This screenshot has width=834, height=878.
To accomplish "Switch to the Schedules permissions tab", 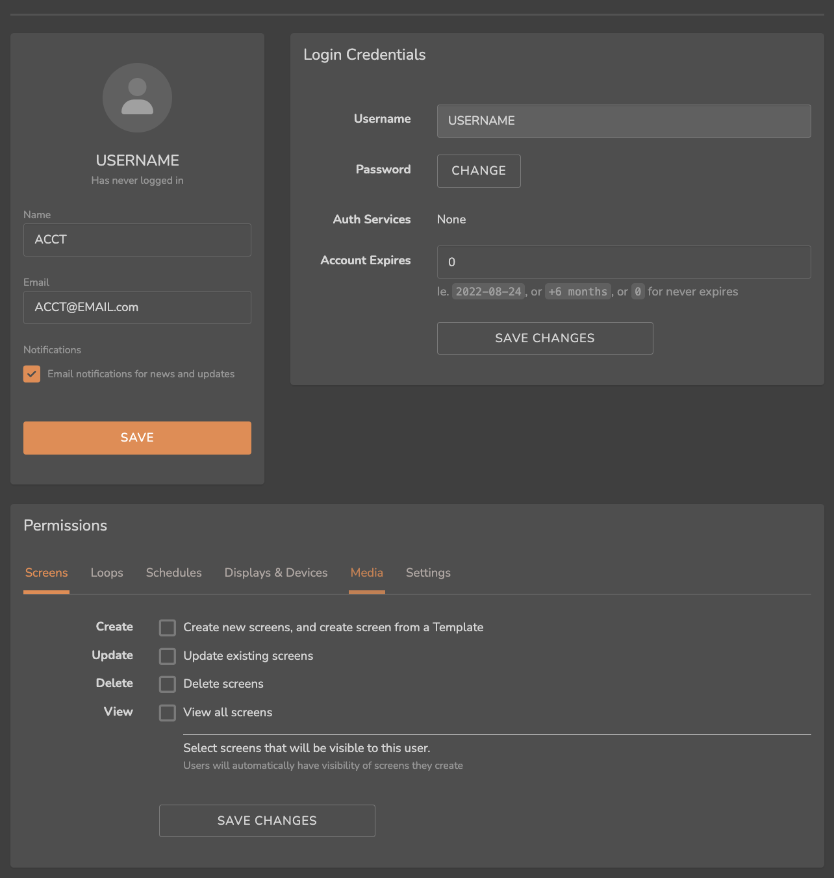I will (x=173, y=573).
